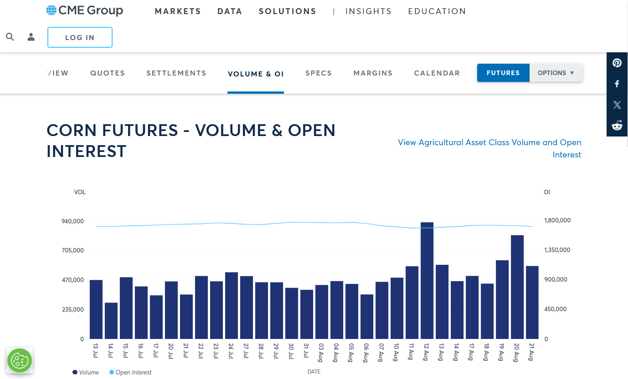This screenshot has height=379, width=628.
Task: Open the Markets menu
Action: click(x=178, y=11)
